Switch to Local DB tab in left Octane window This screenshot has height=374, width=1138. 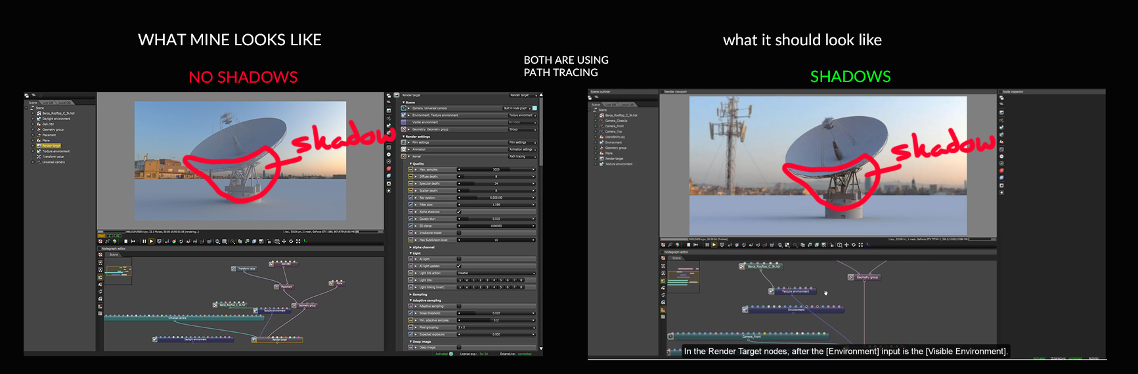point(64,102)
